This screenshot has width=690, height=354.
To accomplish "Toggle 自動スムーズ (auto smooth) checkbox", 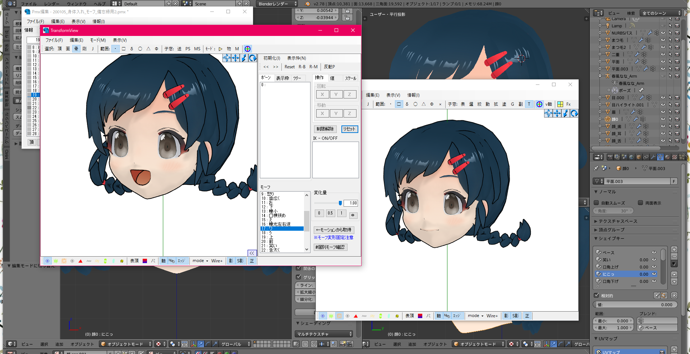I will click(x=596, y=203).
